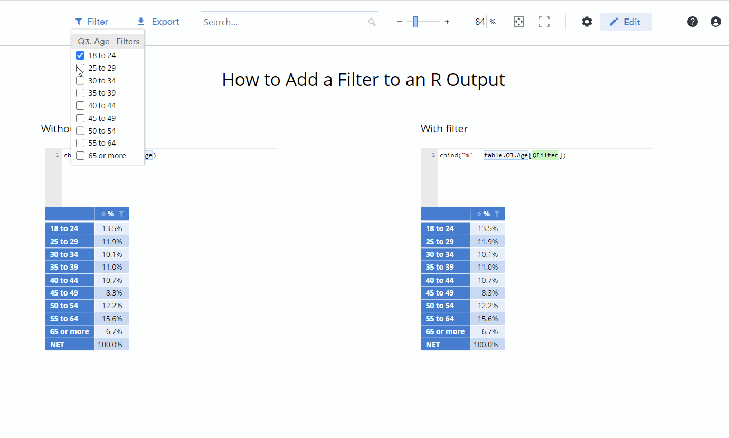Open the user account profile icon

click(x=715, y=22)
